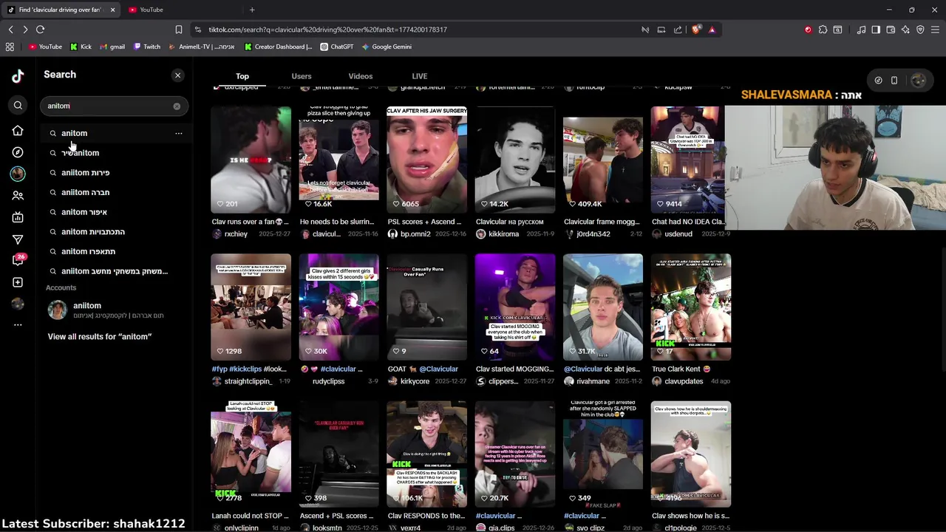This screenshot has width=946, height=532.
Task: Open Messages paper-plane icon
Action: 18,239
